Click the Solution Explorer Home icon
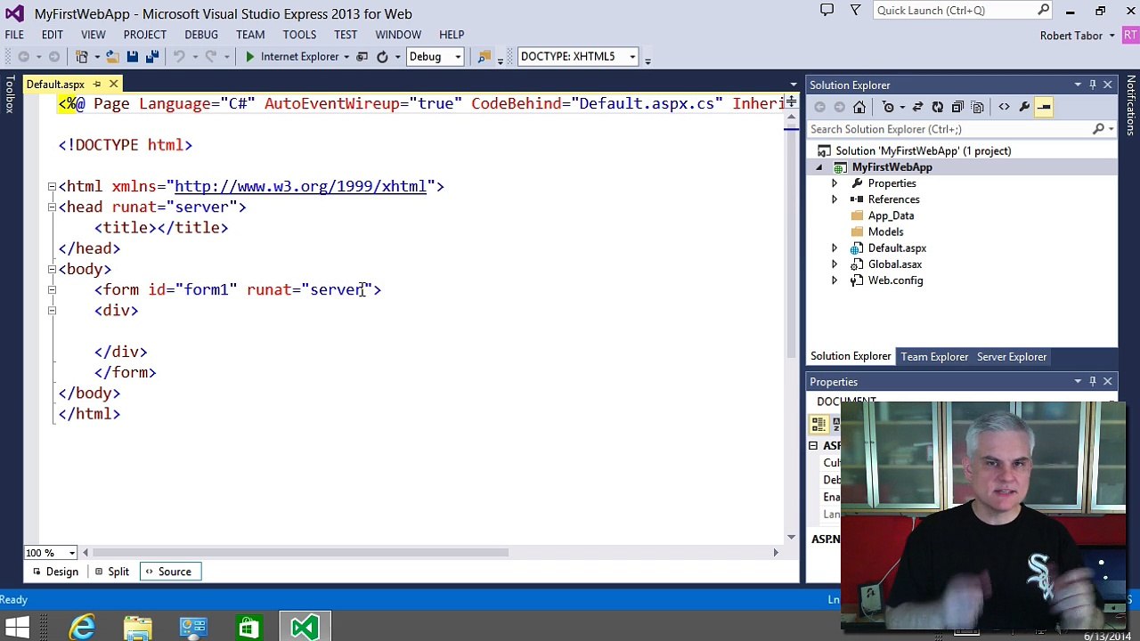The image size is (1140, 641). click(x=859, y=107)
